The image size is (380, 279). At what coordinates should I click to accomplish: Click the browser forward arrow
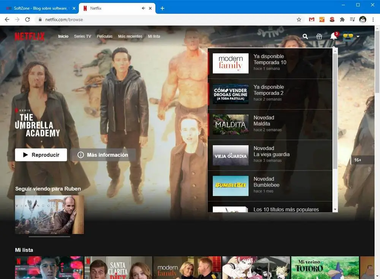pos(17,19)
